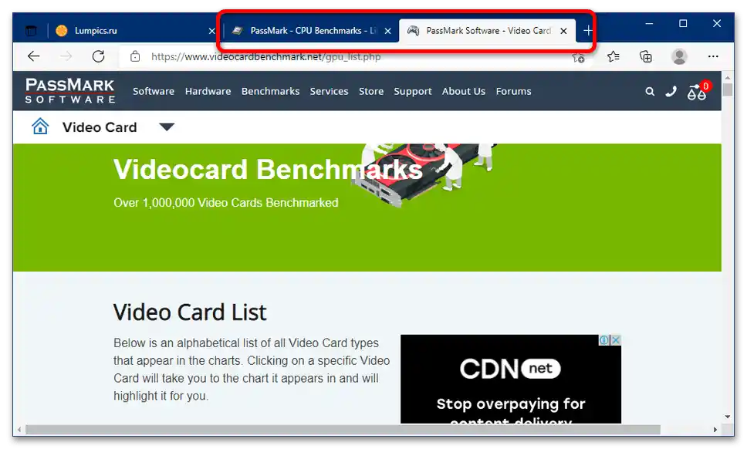Switch to the Lumpics.ru tab
This screenshot has height=449, width=747.
[x=134, y=31]
